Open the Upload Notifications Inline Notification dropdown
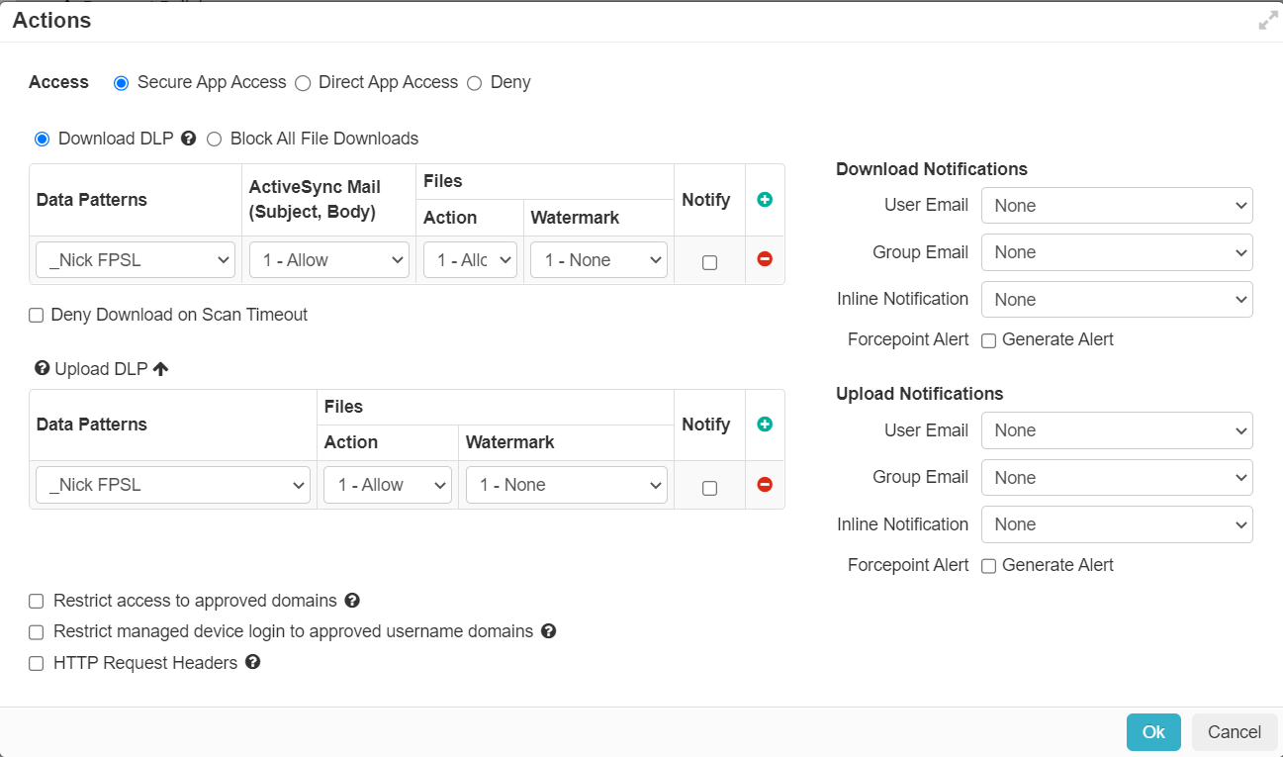The width and height of the screenshot is (1283, 757). point(1117,524)
